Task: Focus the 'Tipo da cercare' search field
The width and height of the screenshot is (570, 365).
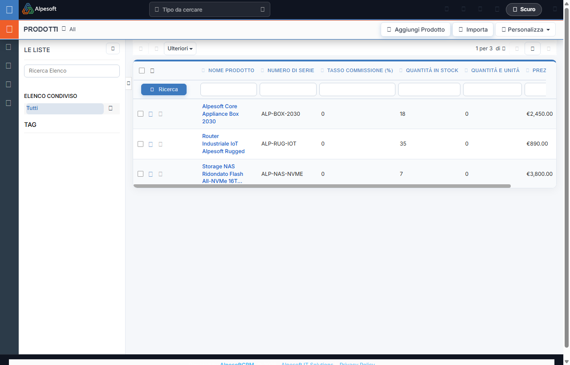Action: pyautogui.click(x=209, y=9)
